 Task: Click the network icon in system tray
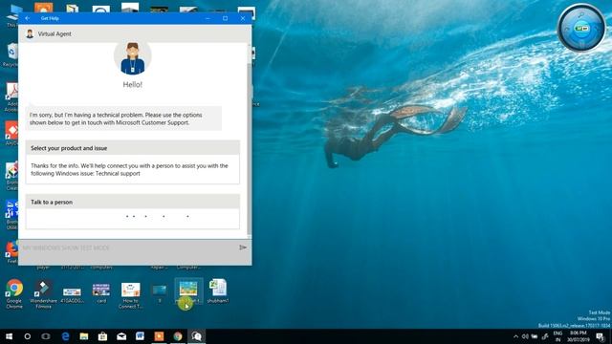tap(545, 336)
